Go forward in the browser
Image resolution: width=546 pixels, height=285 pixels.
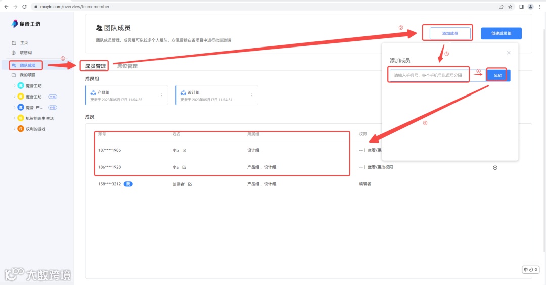click(15, 6)
